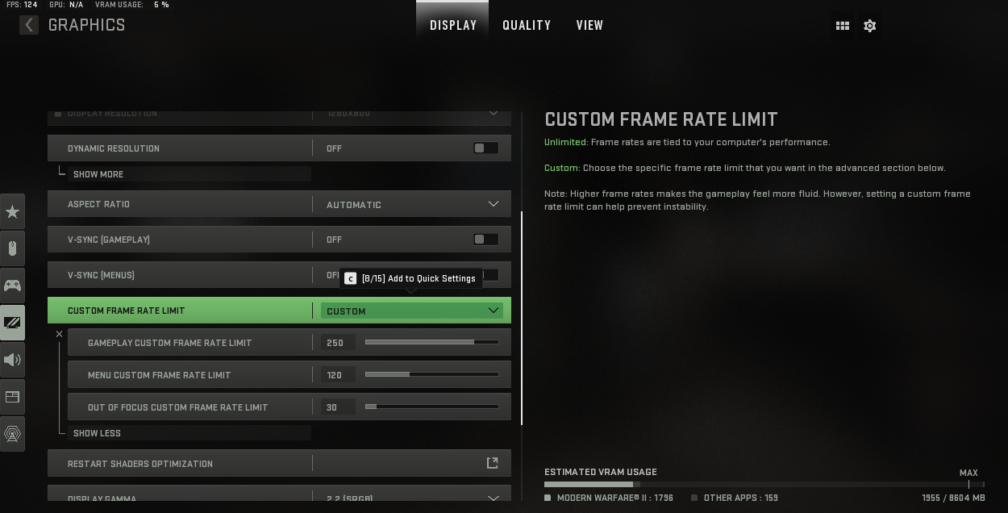Viewport: 1008px width, 513px height.
Task: Open interface settings in sidebar
Action: click(12, 397)
